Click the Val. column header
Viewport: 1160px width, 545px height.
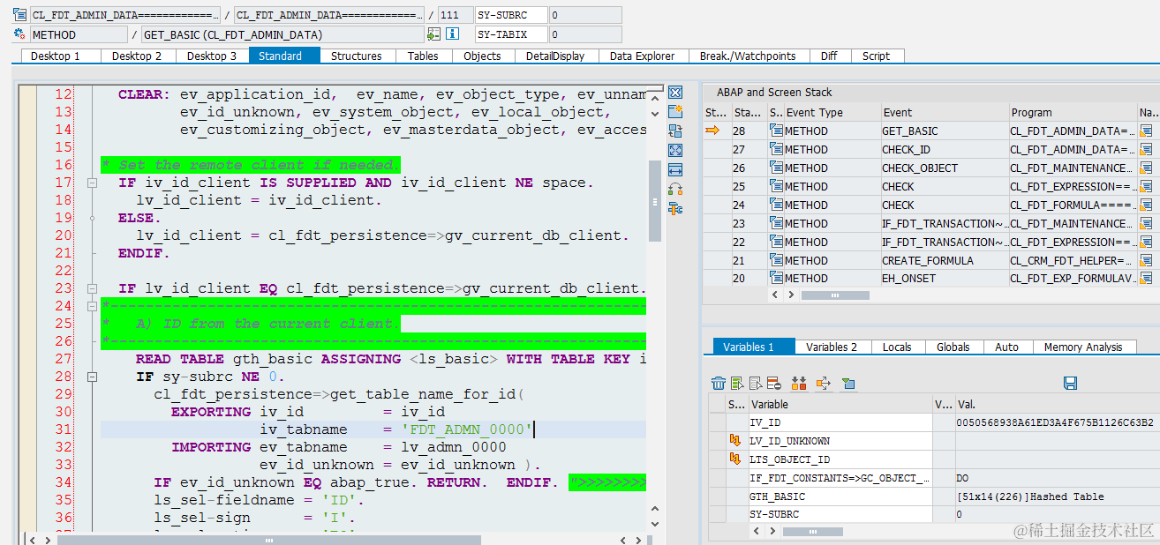[1058, 404]
